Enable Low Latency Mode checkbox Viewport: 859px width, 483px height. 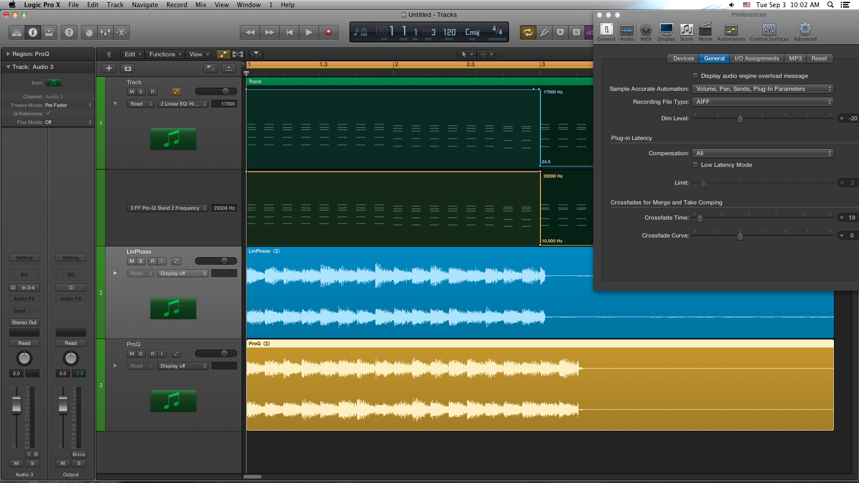click(695, 165)
